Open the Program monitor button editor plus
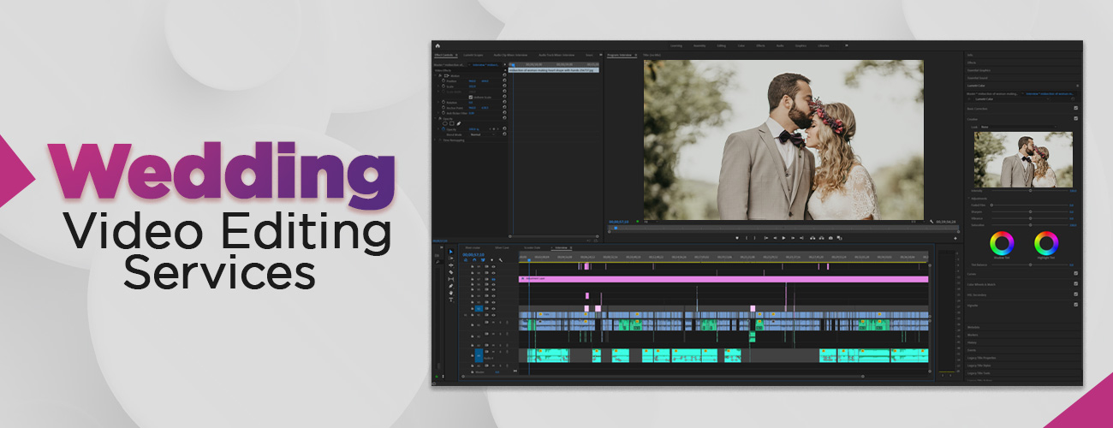Viewport: 1113px width, 428px height. click(955, 238)
